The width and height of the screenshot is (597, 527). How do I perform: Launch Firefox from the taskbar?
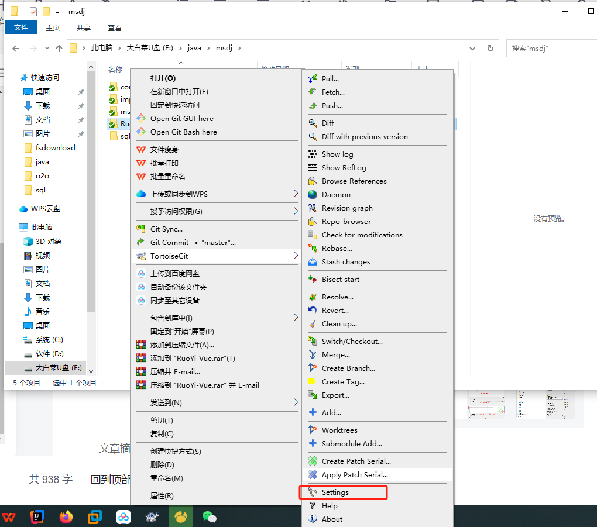pyautogui.click(x=66, y=516)
